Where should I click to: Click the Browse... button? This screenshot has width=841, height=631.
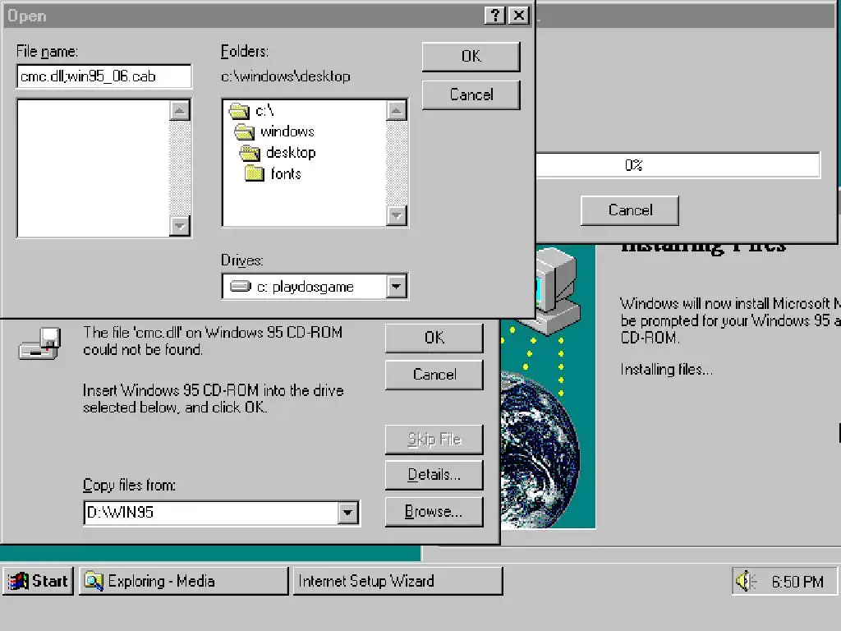[434, 512]
